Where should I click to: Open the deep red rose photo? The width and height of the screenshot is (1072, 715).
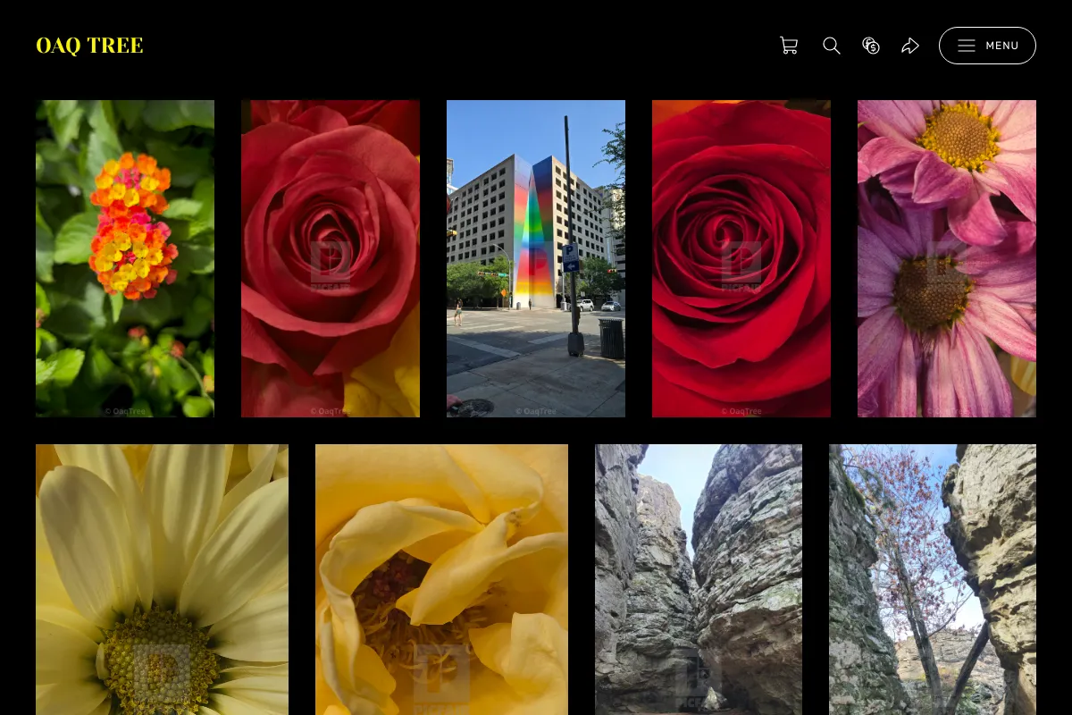coord(741,258)
